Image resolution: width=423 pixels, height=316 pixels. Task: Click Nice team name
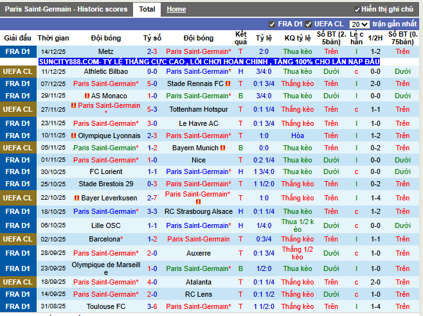(199, 160)
